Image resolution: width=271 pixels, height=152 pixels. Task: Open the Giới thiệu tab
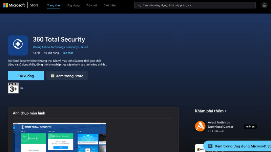pos(110,5)
